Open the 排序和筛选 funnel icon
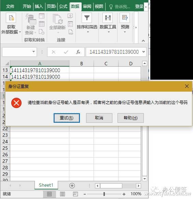 tap(87, 18)
